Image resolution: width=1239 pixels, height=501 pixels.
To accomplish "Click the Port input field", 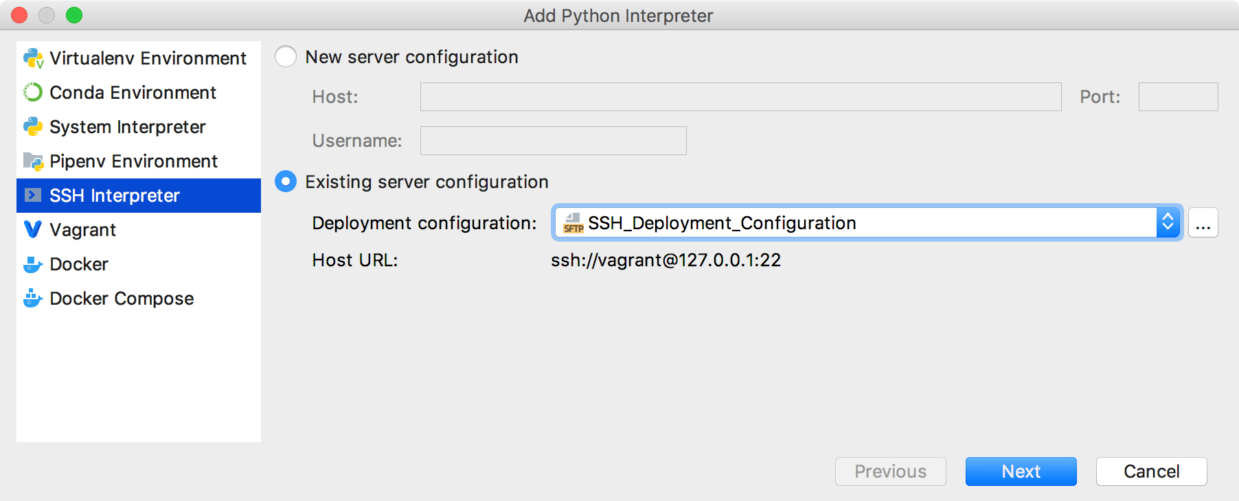I will 1178,97.
